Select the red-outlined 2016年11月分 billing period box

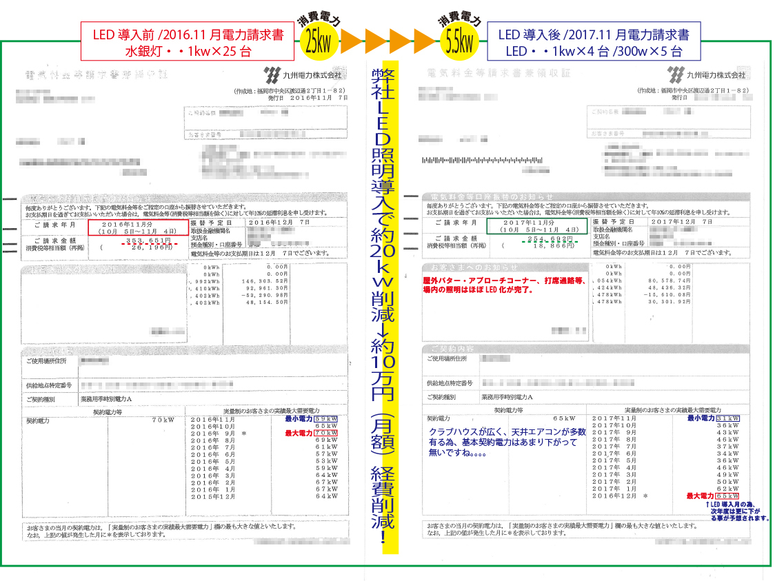[x=138, y=227]
